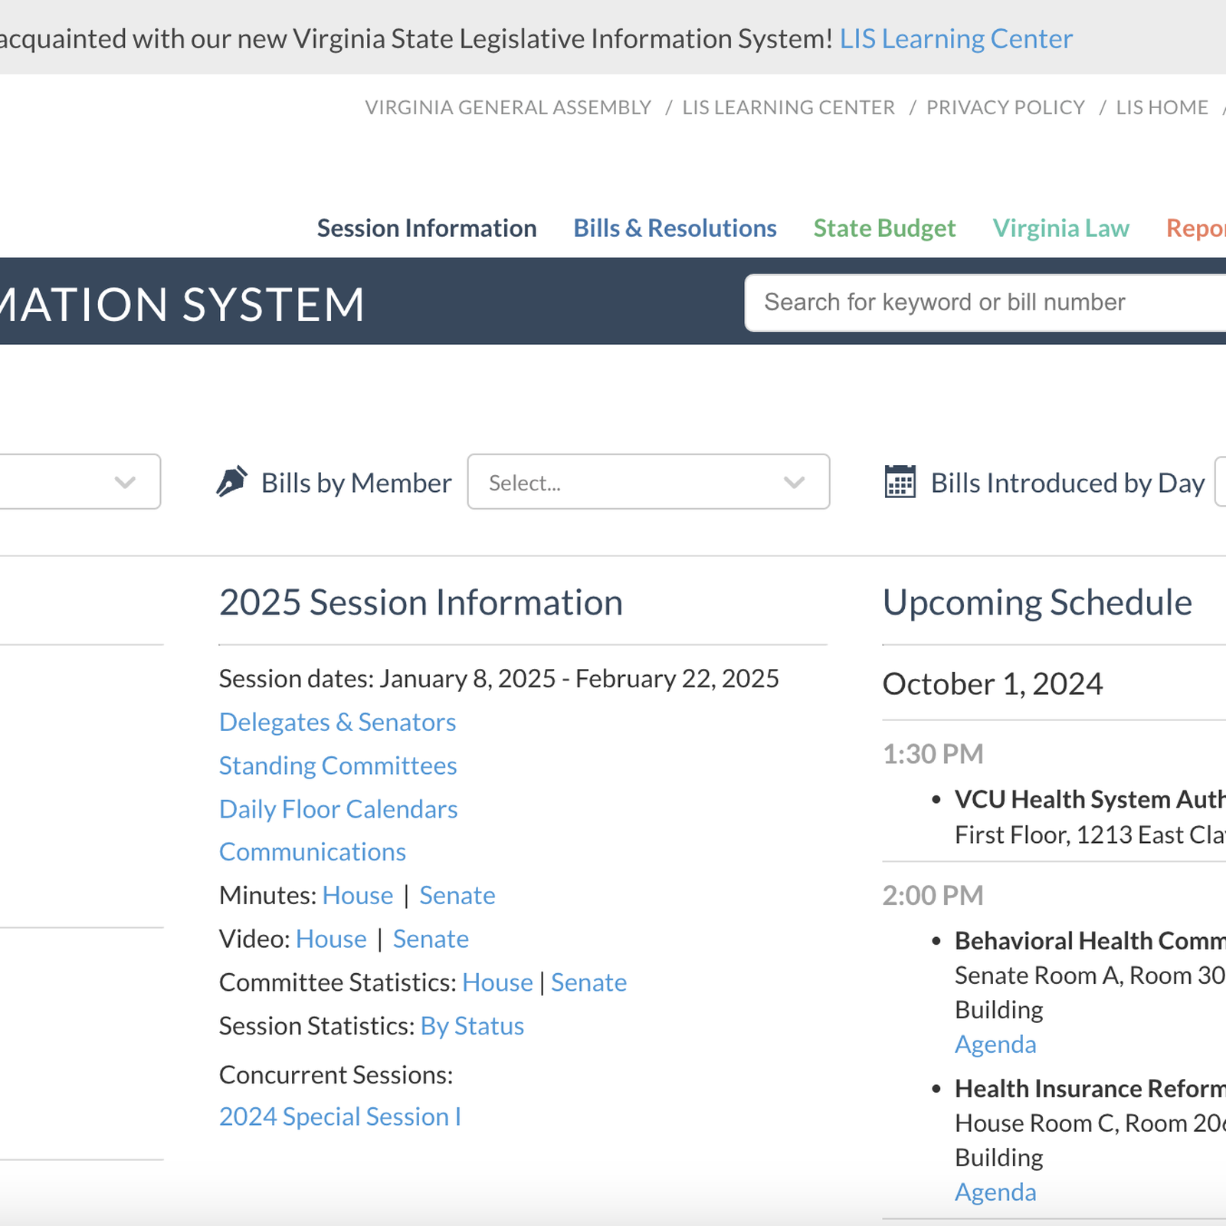The image size is (1226, 1226).
Task: Watch House video link
Action: tap(331, 939)
